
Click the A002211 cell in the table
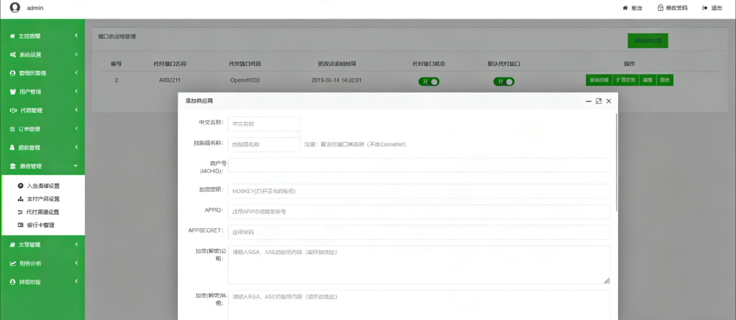click(170, 80)
